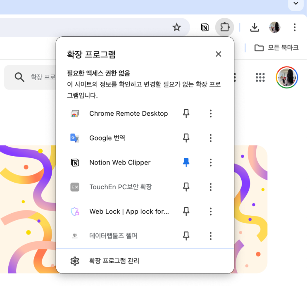The width and height of the screenshot is (307, 307).
Task: Click the 확장 프로그램 관리 gear icon
Action: coord(75,261)
